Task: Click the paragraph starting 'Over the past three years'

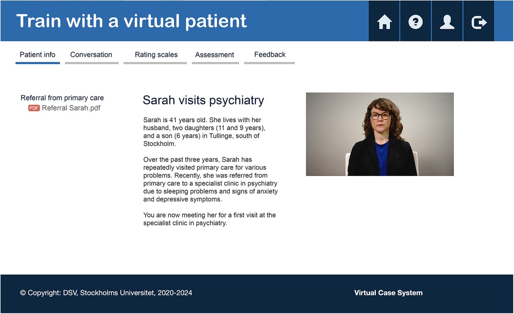Action: pyautogui.click(x=211, y=179)
